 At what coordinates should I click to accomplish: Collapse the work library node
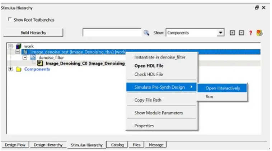pyautogui.click(x=10, y=46)
